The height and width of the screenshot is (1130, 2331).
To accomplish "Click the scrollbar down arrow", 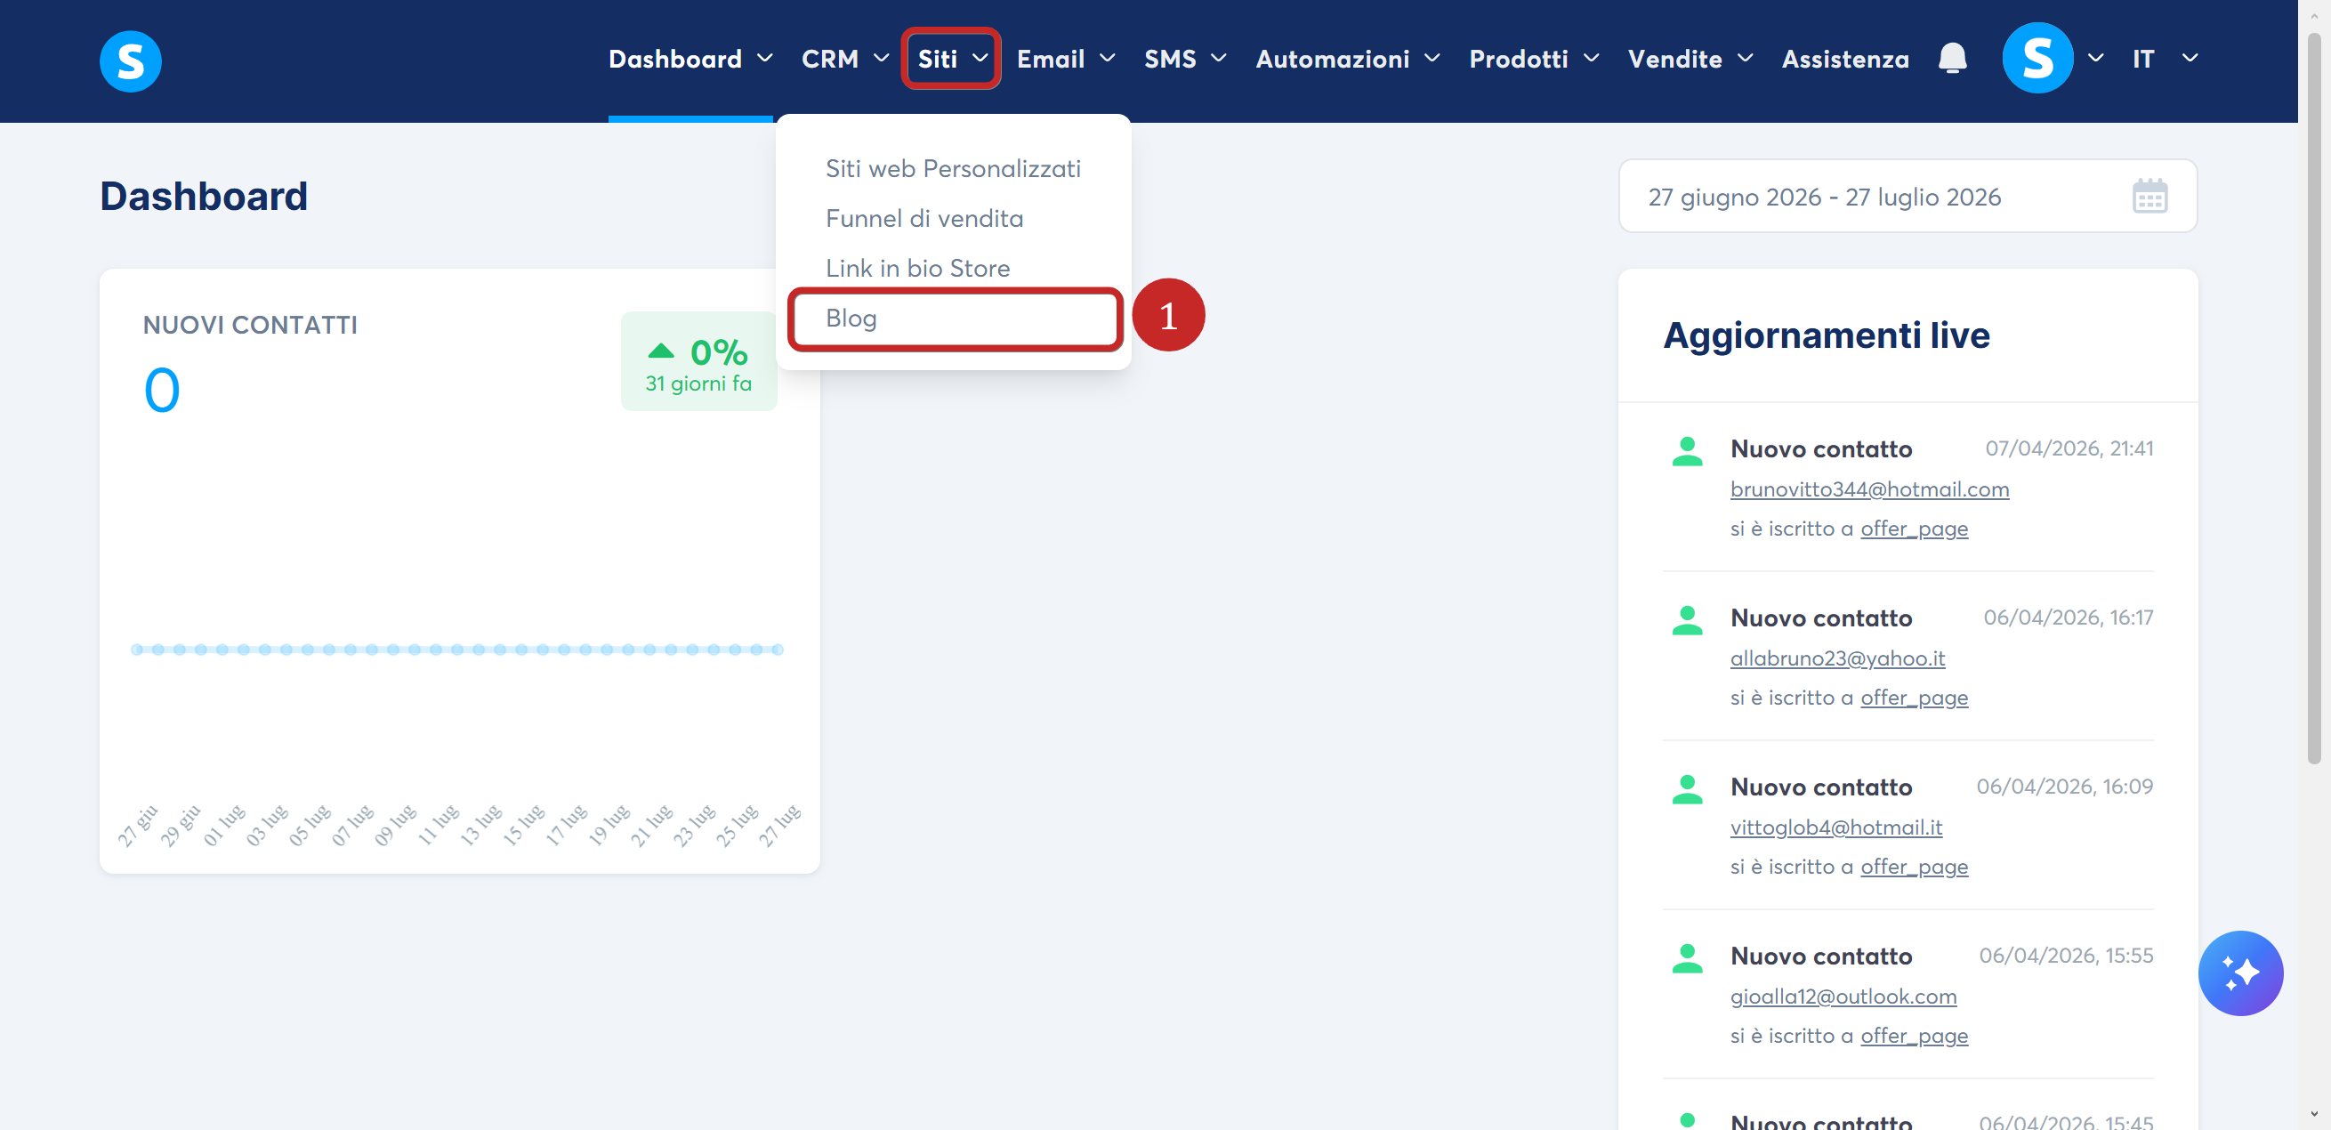I will [x=2314, y=1115].
